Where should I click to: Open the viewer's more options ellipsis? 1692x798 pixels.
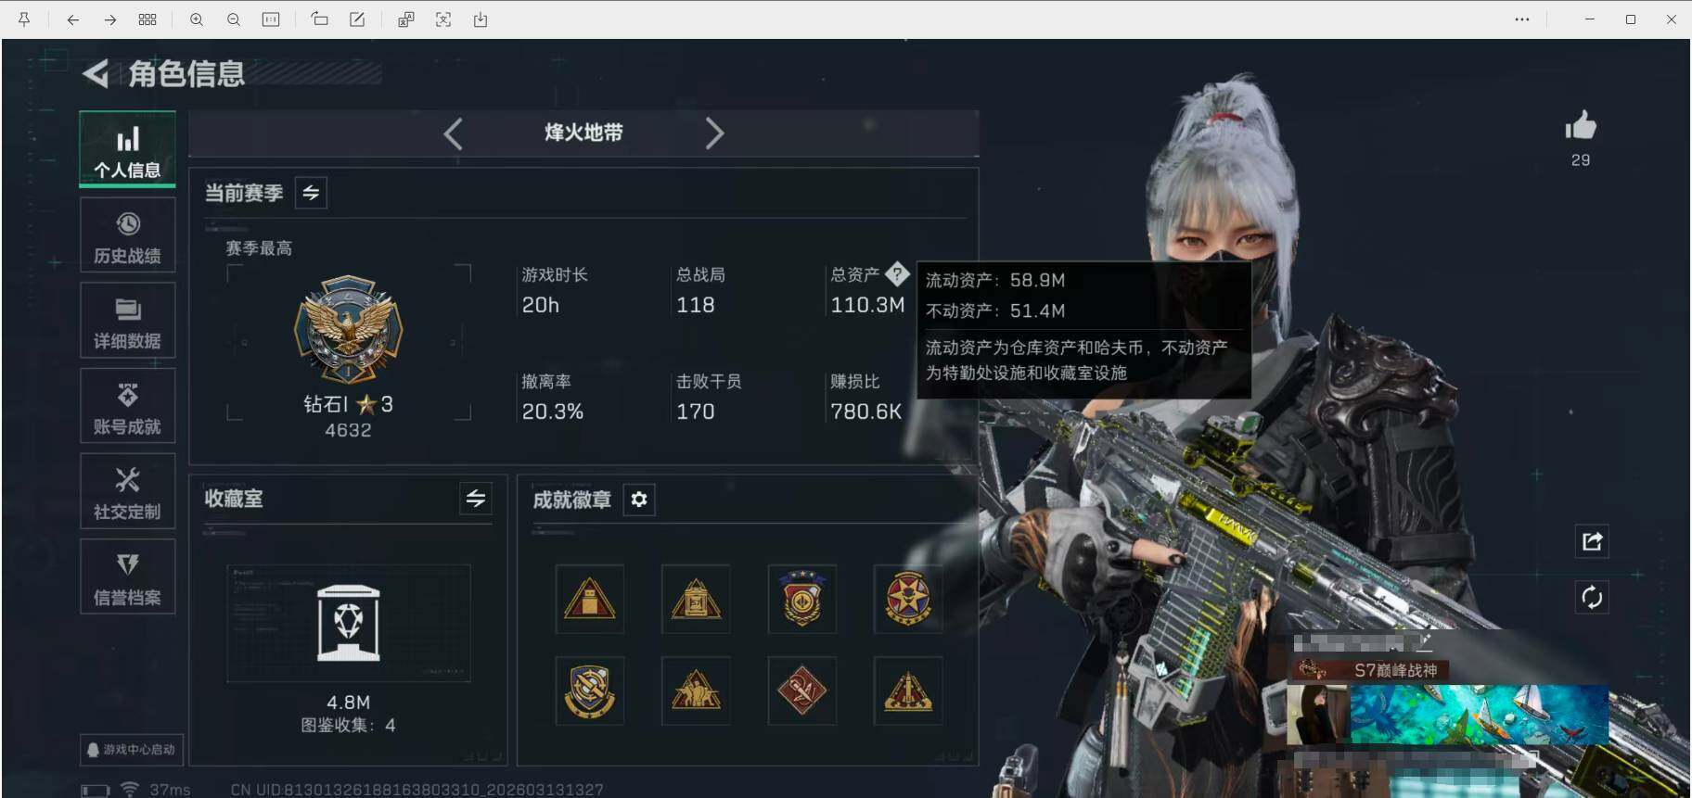1522,19
